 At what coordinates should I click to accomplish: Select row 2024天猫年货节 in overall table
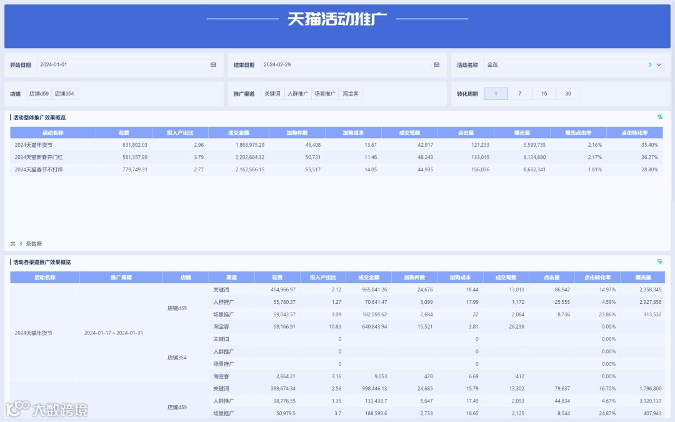337,145
